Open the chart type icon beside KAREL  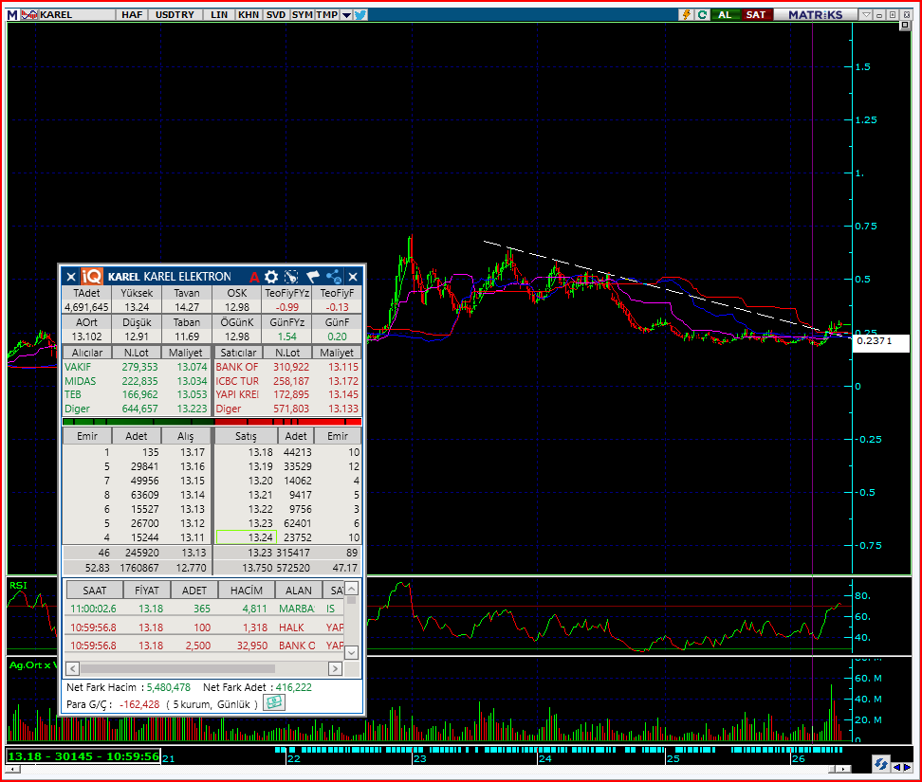point(28,14)
